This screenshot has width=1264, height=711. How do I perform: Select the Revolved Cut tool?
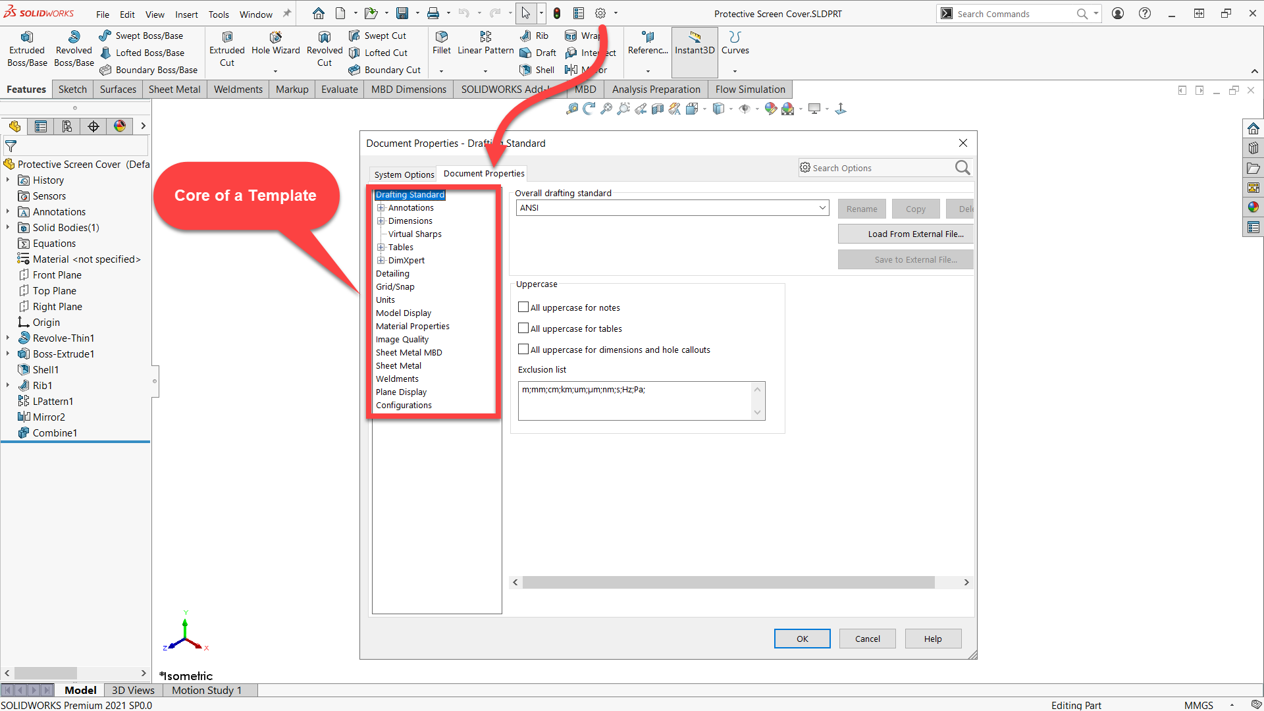(x=325, y=49)
